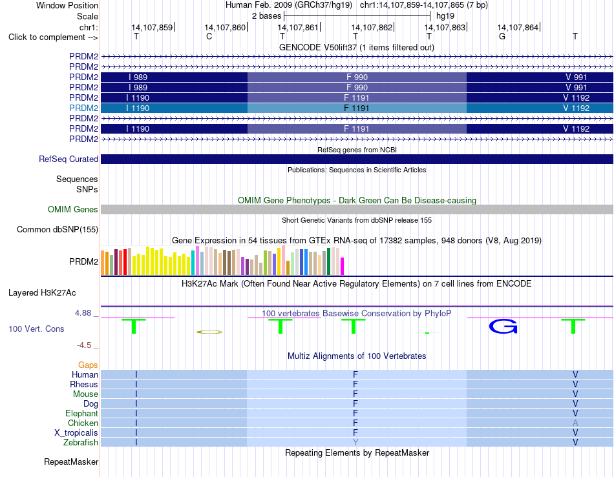614x477 pixels.
Task: Click the yellow flattened C in PhyloP track
Action: tap(209, 332)
